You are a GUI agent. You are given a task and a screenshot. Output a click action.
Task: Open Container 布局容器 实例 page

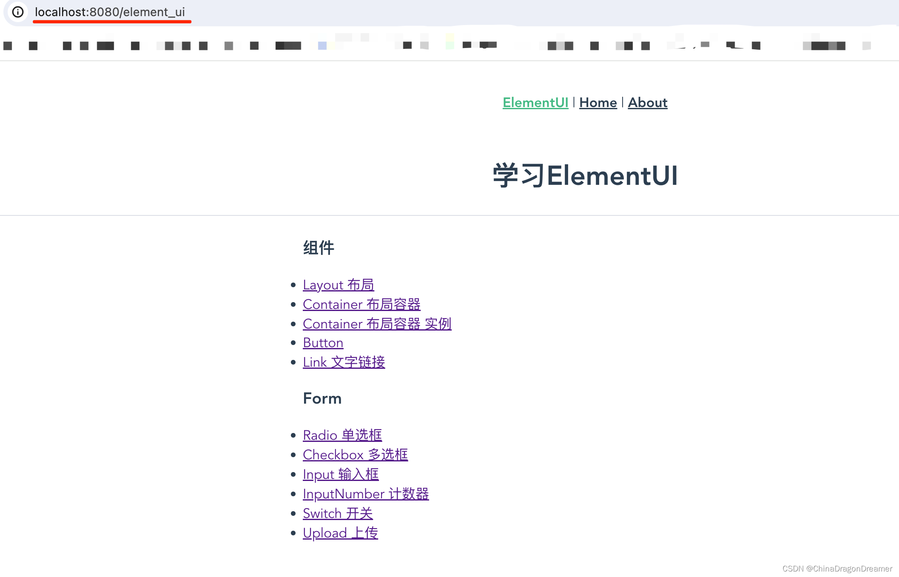pos(378,323)
